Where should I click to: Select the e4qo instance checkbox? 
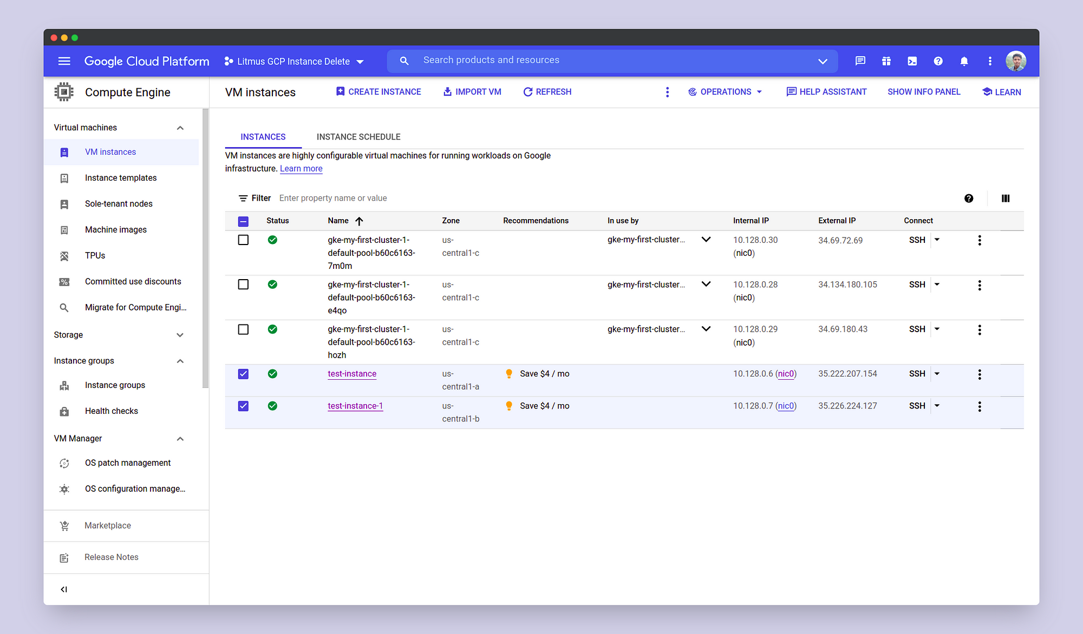(x=243, y=285)
